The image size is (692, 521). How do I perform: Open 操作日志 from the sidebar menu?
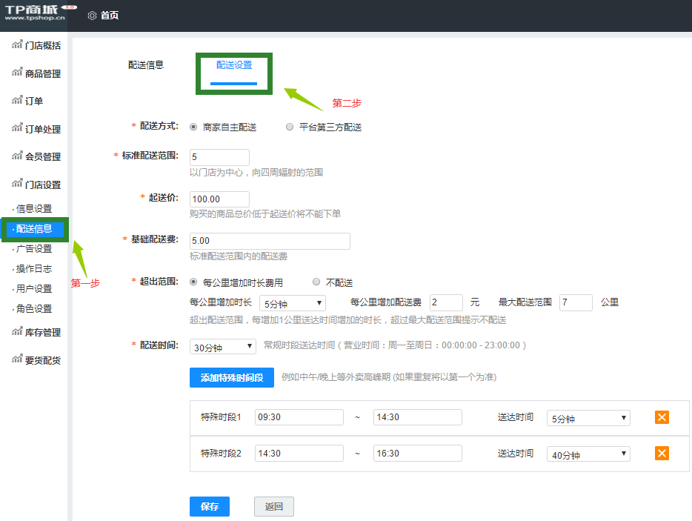pyautogui.click(x=33, y=268)
